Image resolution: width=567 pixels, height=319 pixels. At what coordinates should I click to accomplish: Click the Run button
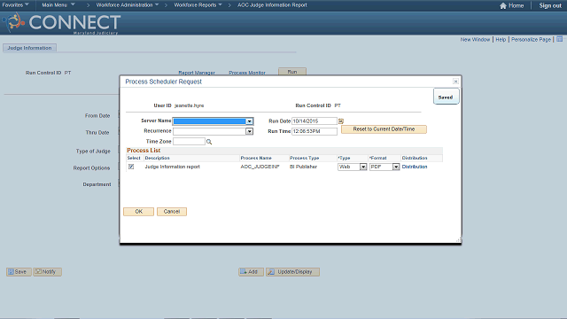click(x=292, y=72)
